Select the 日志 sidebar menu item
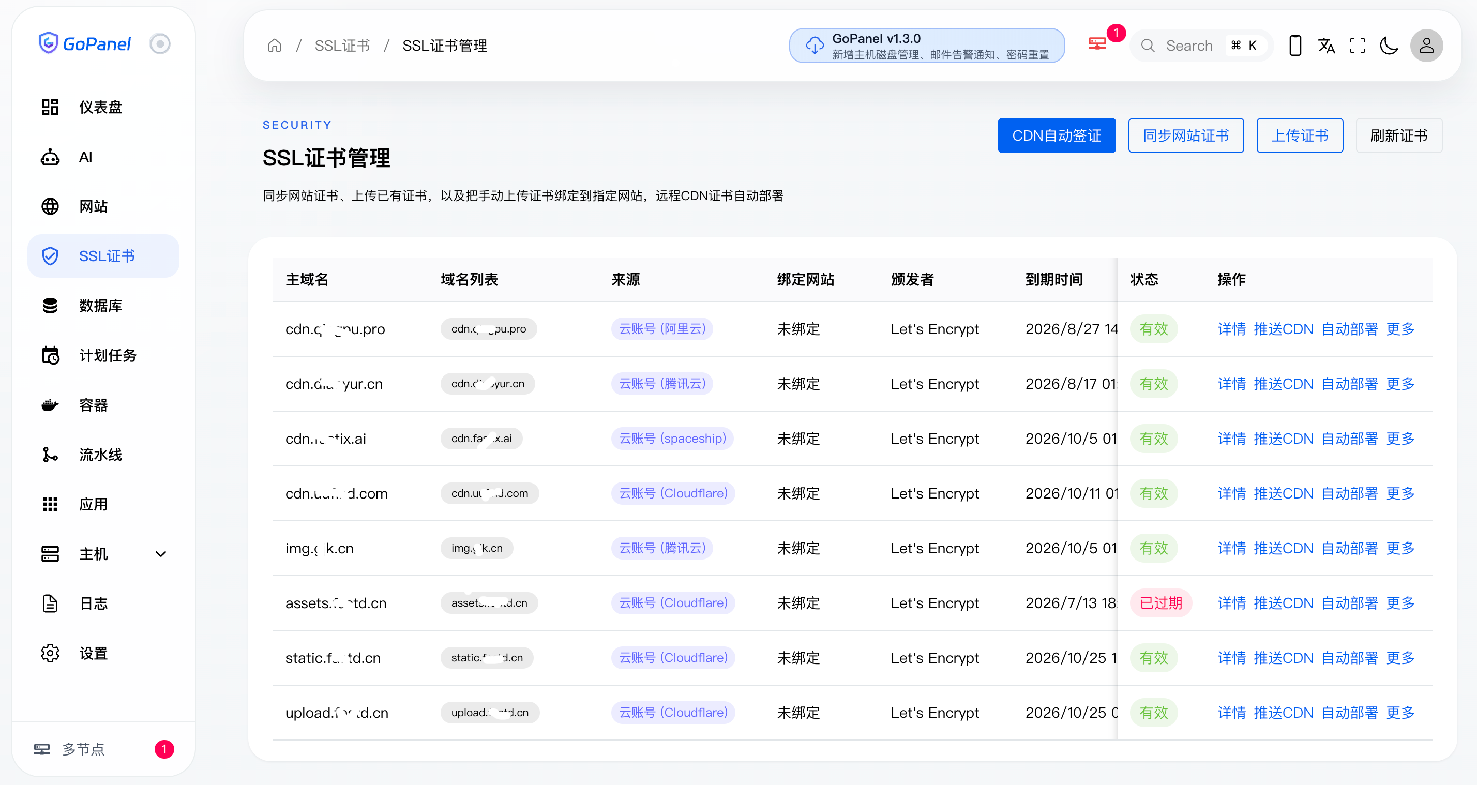This screenshot has width=1477, height=785. (103, 604)
